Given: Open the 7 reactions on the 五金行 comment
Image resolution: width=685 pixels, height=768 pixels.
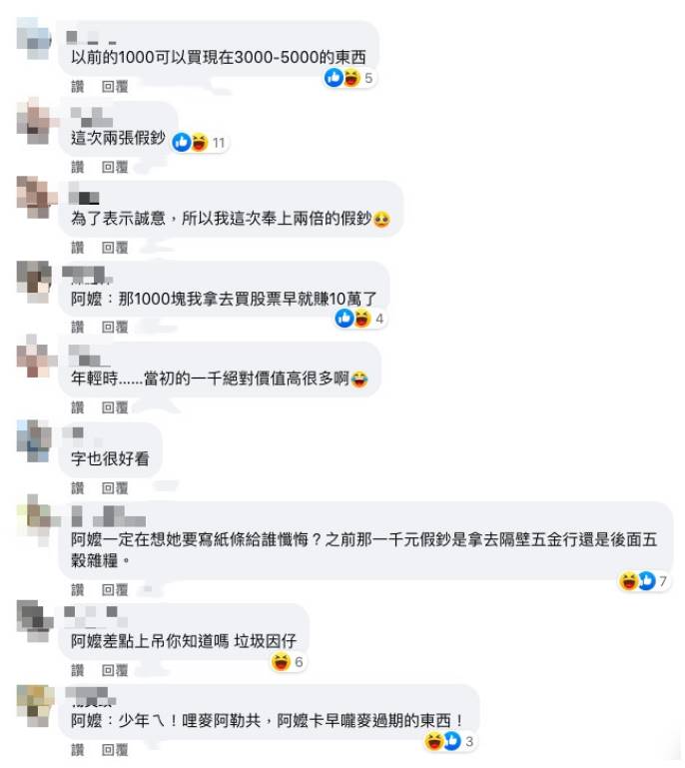Looking at the screenshot, I should (643, 581).
